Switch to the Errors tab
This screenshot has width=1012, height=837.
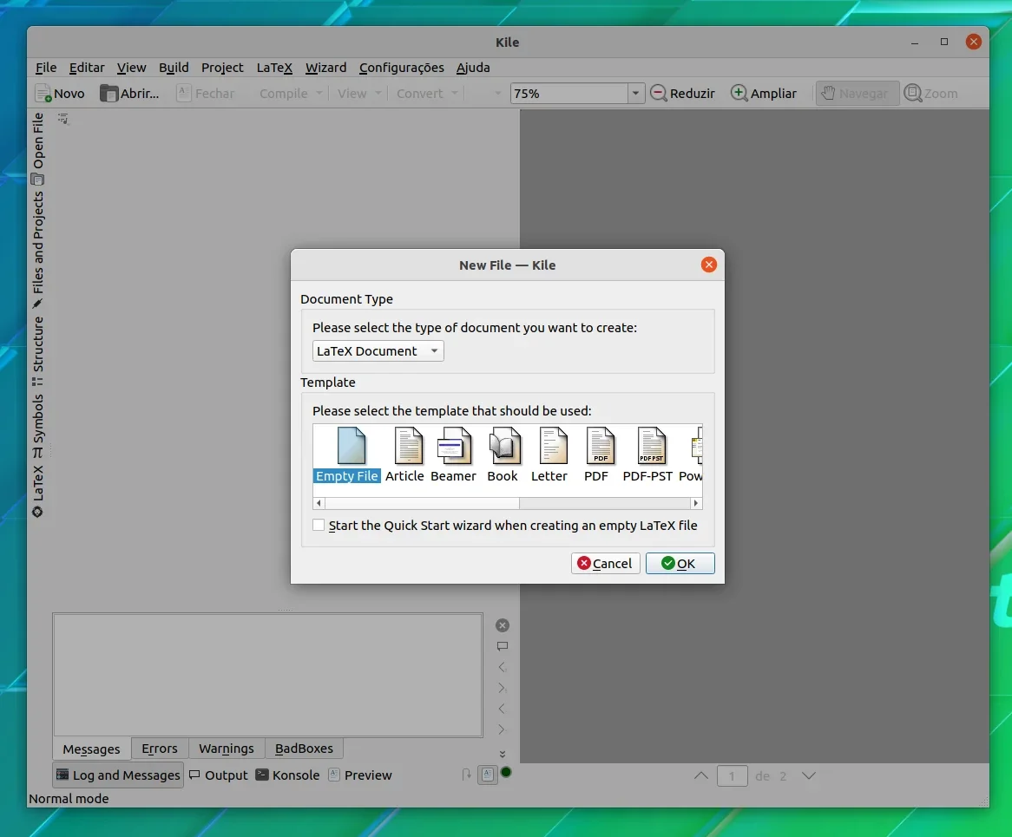tap(160, 748)
